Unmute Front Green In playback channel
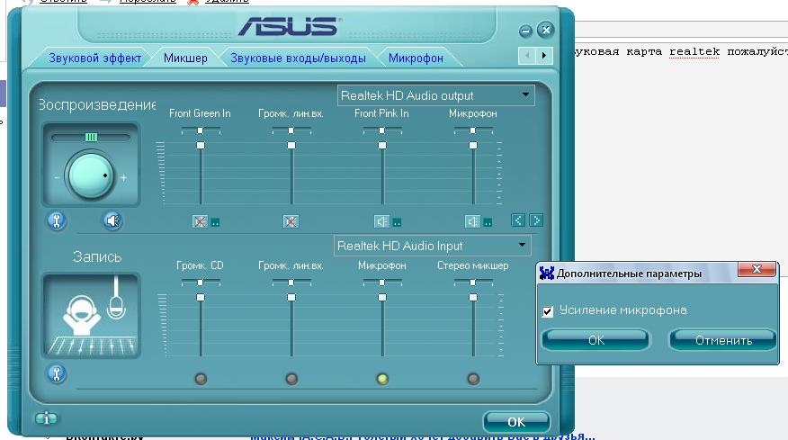 tap(200, 221)
